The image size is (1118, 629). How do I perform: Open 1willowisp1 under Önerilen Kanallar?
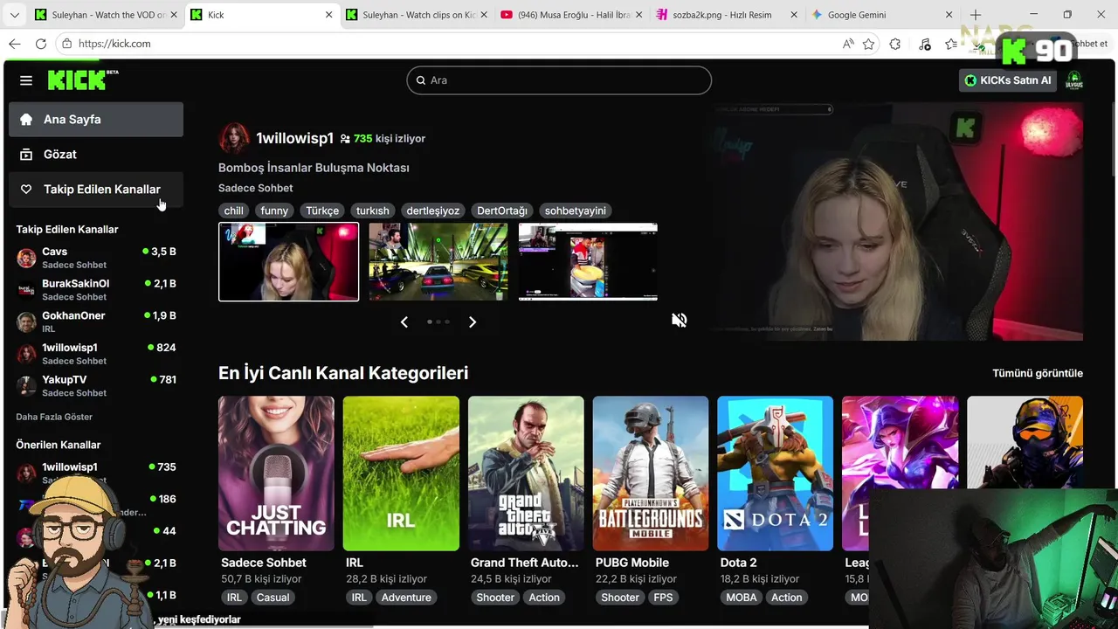click(96, 473)
